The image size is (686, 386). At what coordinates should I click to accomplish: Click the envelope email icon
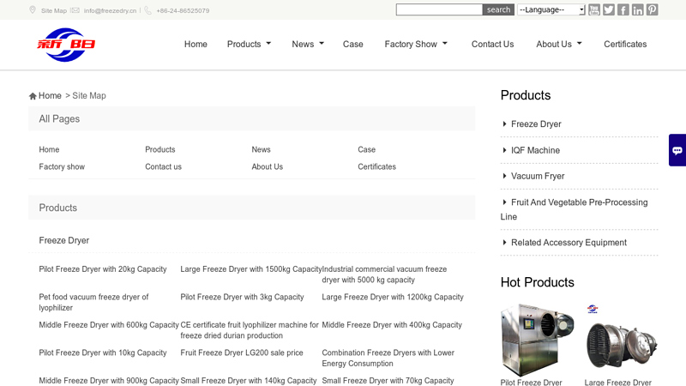coord(75,10)
